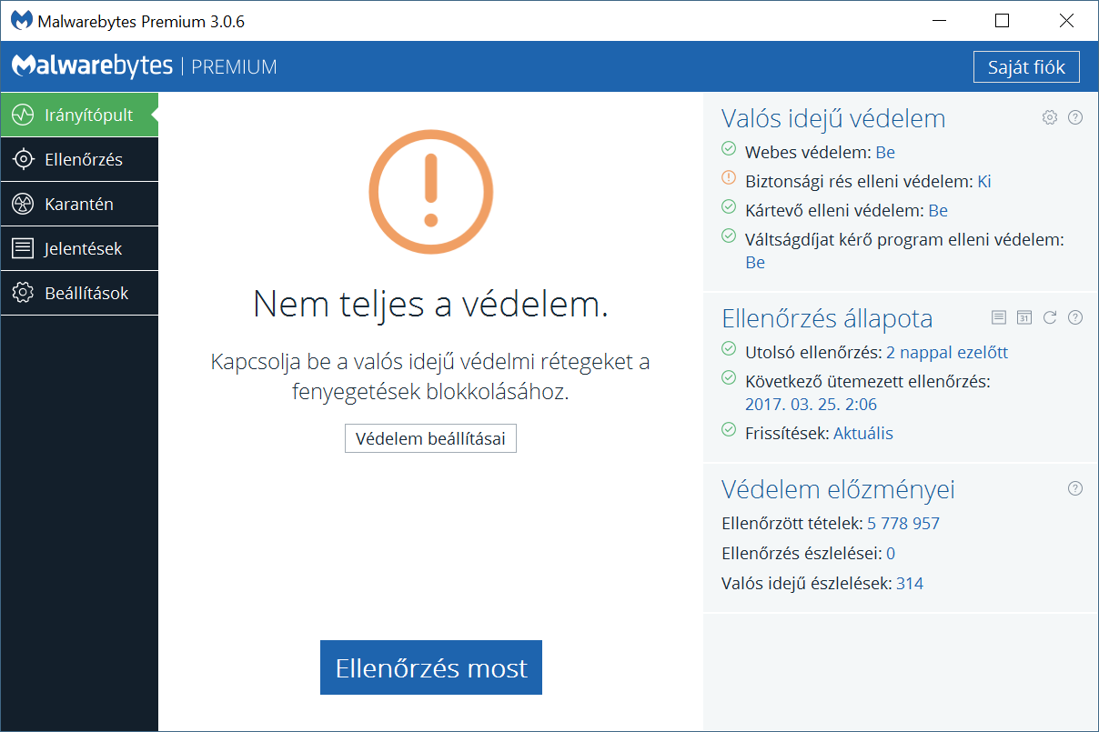Click the Ellenőrzés állapota heading
The image size is (1099, 732).
(x=827, y=319)
